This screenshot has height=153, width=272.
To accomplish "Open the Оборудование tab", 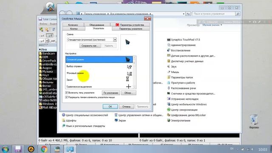I will (x=97, y=25).
